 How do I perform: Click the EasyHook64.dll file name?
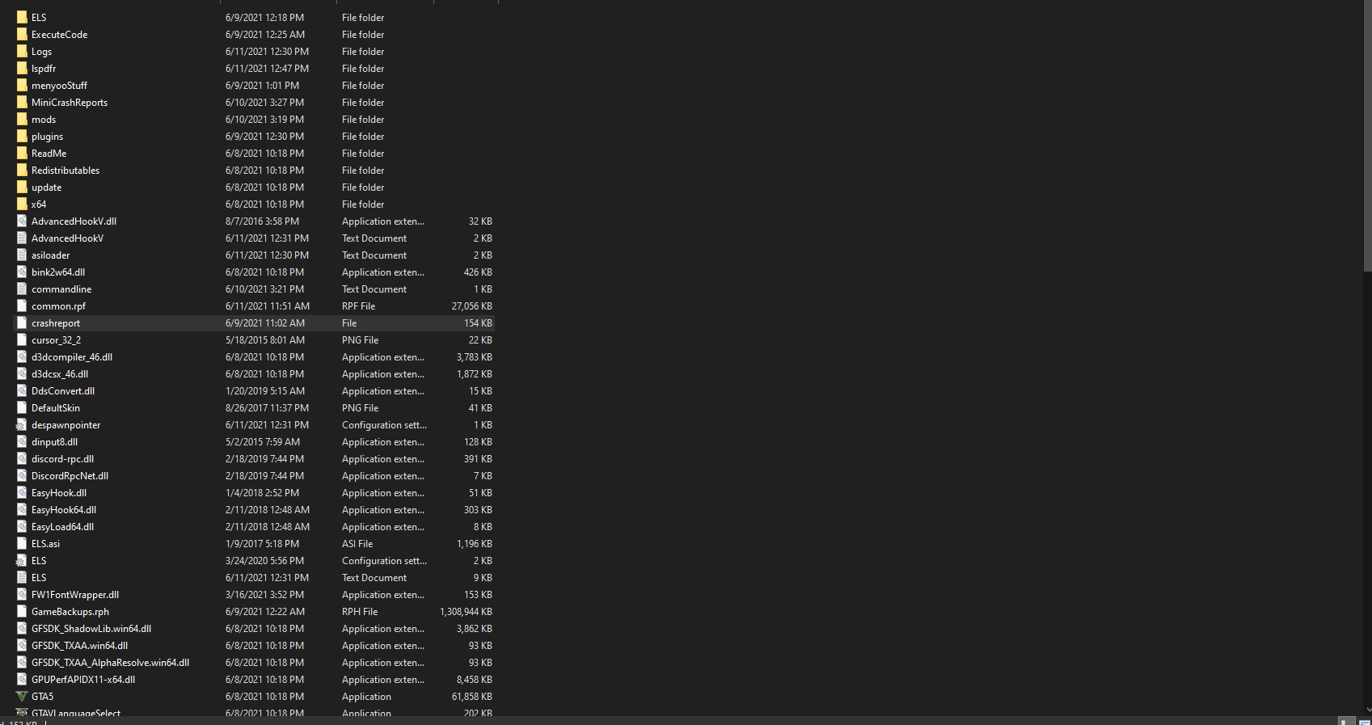coord(64,510)
